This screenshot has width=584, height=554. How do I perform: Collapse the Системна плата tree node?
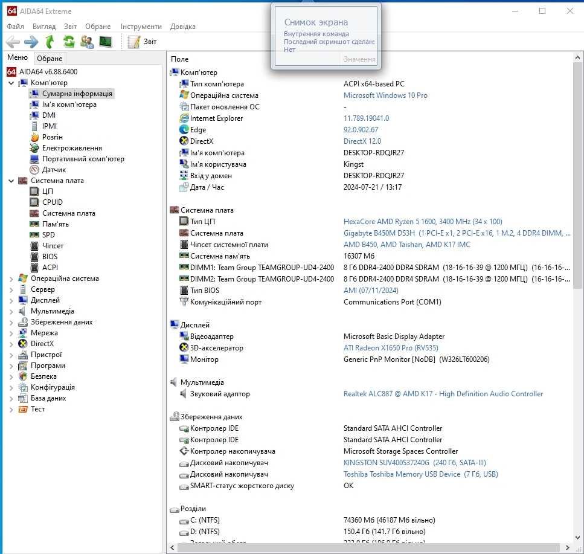[11, 181]
